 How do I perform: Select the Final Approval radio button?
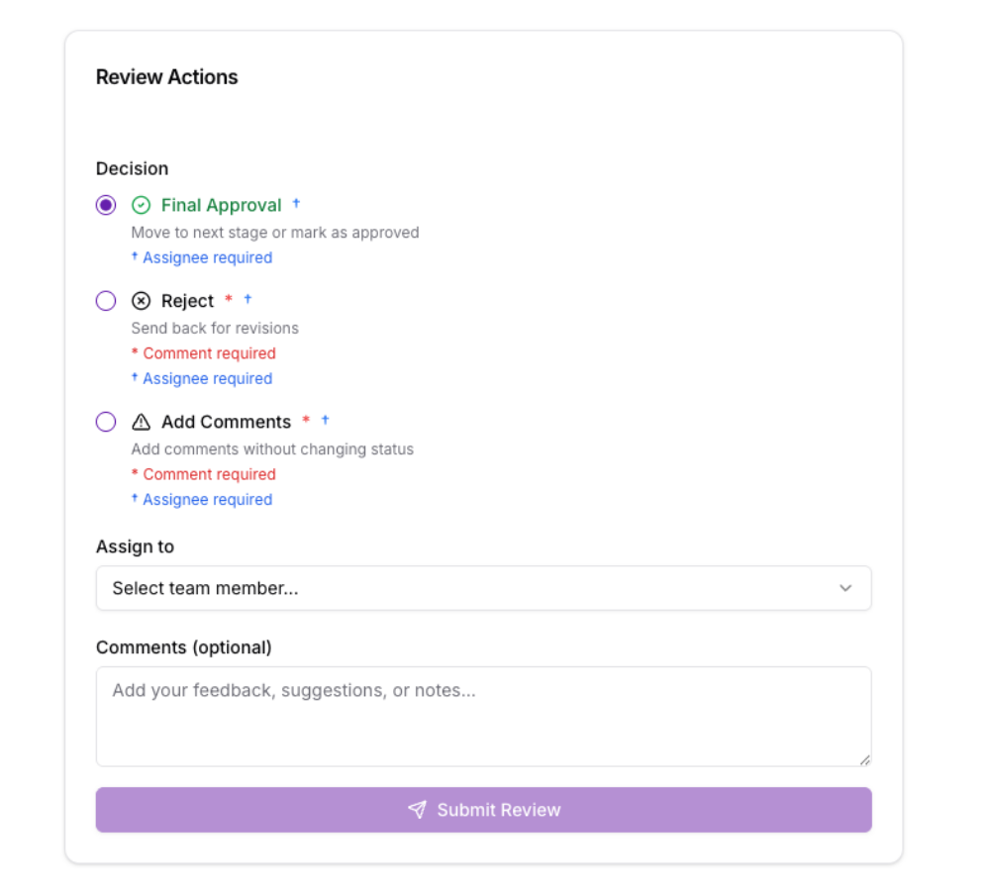tap(106, 205)
